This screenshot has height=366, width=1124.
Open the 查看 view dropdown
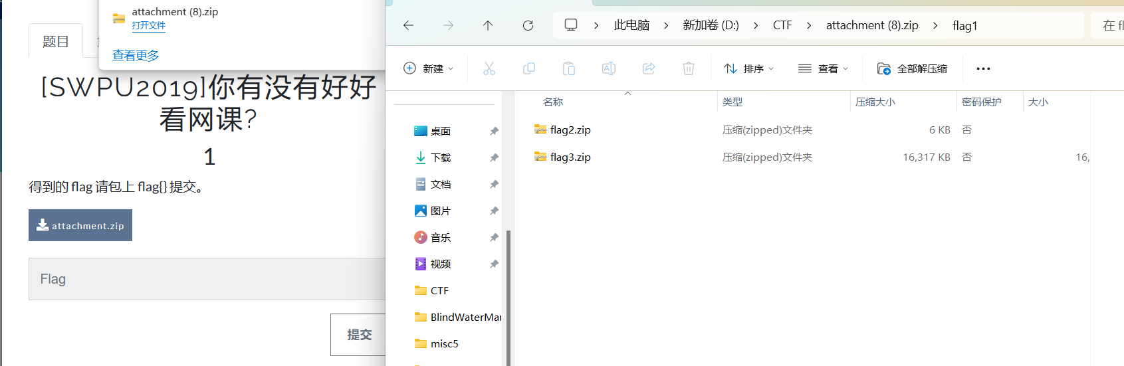click(824, 68)
